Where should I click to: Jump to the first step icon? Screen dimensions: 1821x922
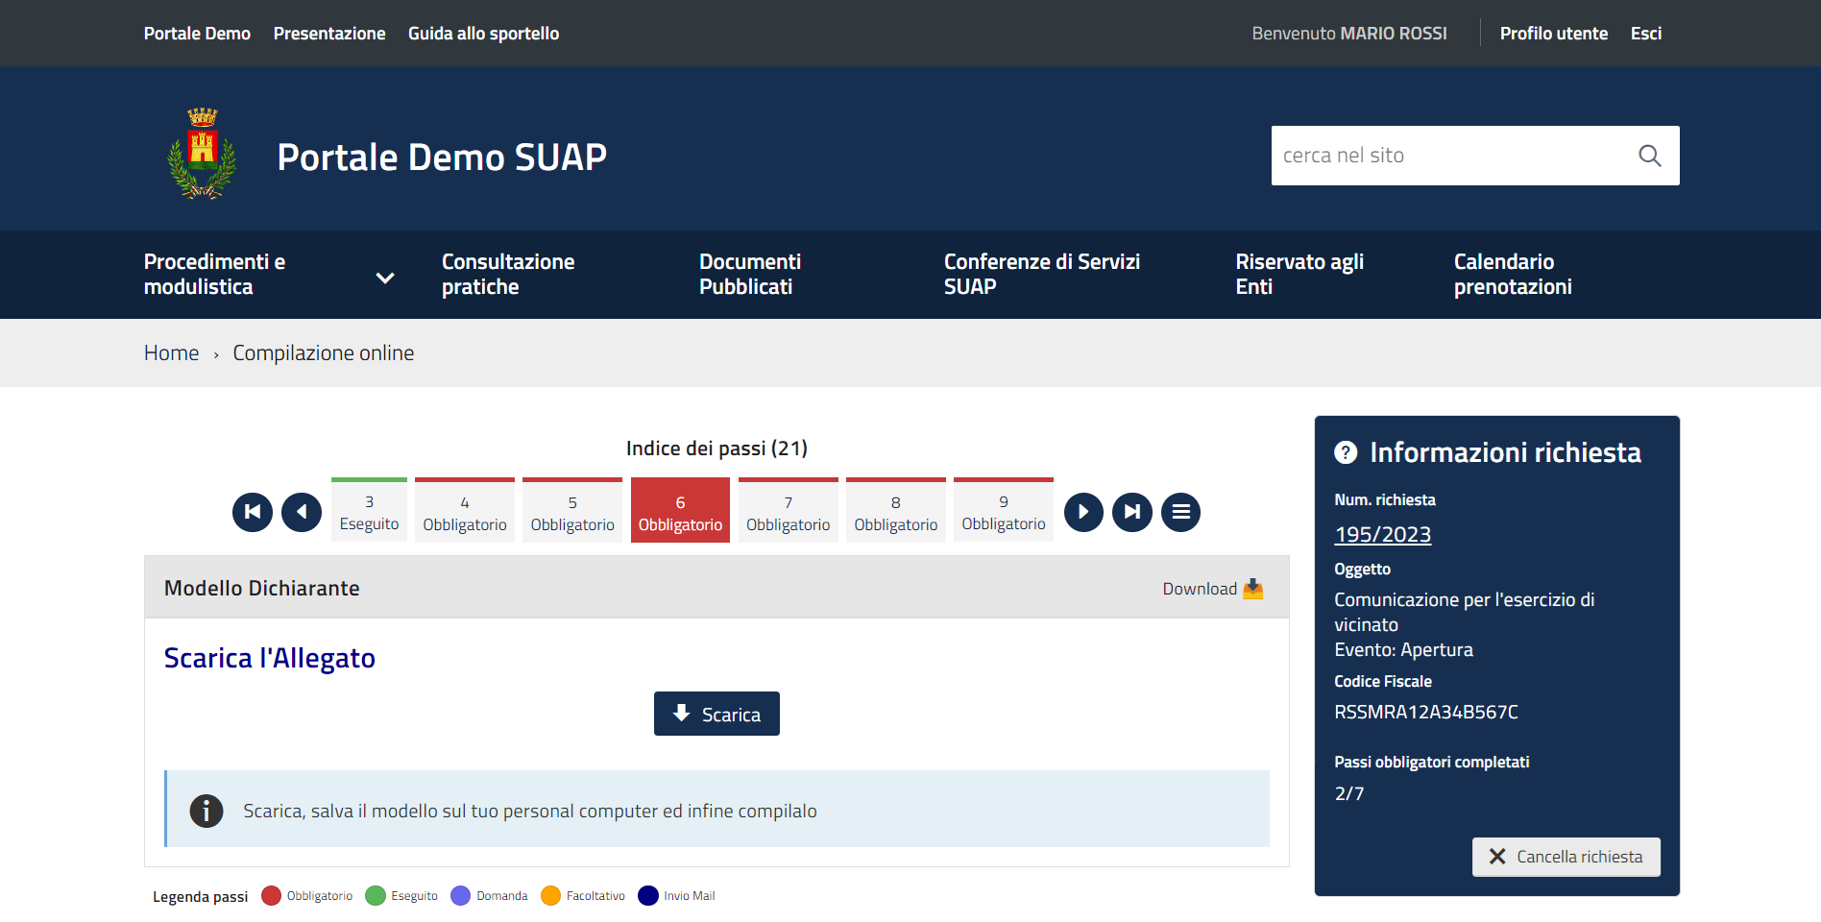[253, 512]
